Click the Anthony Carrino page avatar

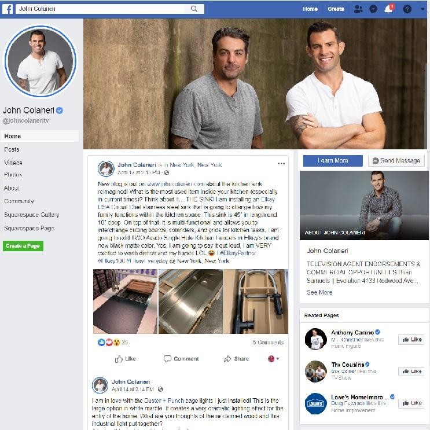[315, 339]
